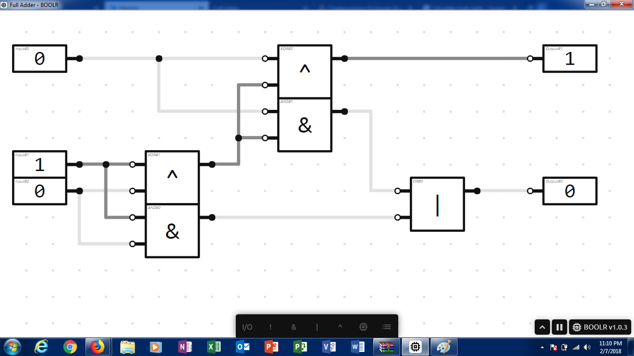This screenshot has width=634, height=356.
Task: Launch Publisher from taskbar
Action: click(x=300, y=346)
